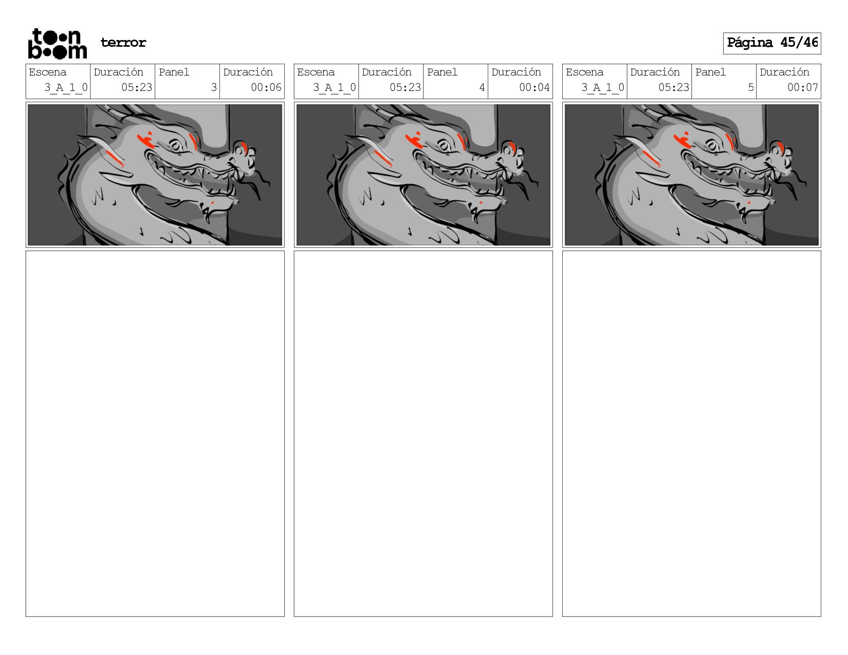The height and width of the screenshot is (655, 848).
Task: Click the Escena 3_A_1_0 cell of the first panel
Action: click(x=58, y=81)
